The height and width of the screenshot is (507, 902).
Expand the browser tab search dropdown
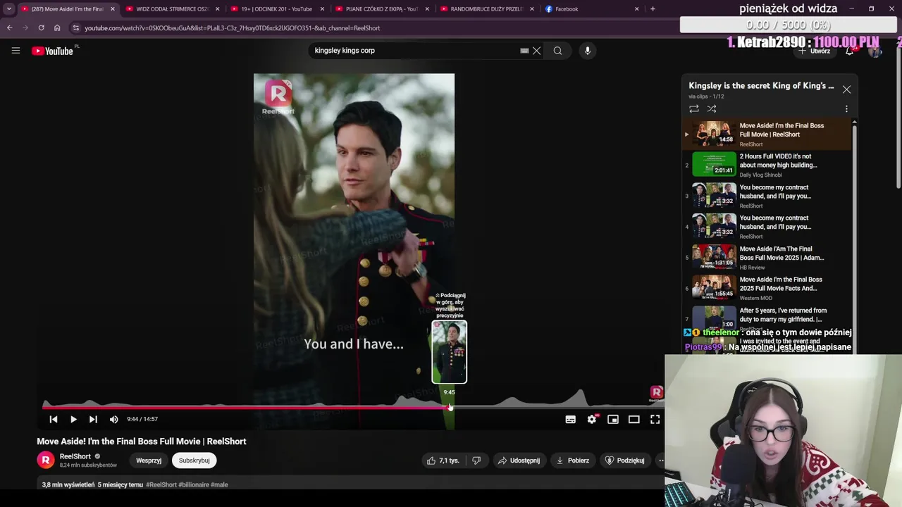pyautogui.click(x=9, y=9)
